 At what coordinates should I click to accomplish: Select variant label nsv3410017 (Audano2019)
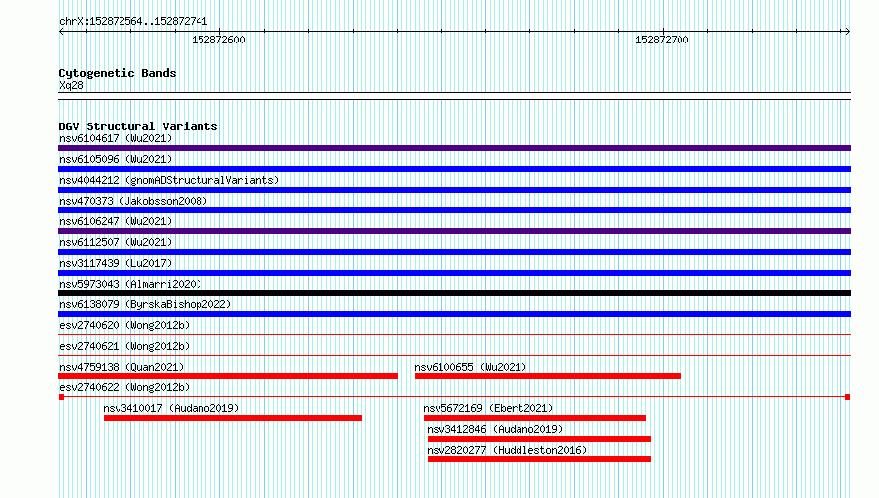171,408
